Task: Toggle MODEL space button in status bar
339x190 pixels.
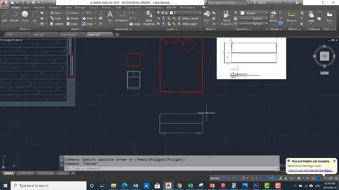Action: [x=215, y=178]
